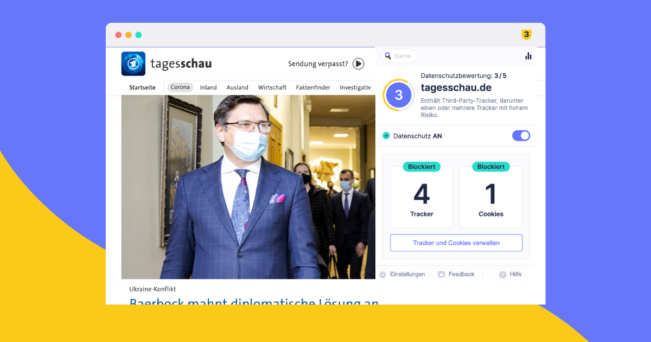
Task: Select the Wirtschaft menu item
Action: point(272,87)
